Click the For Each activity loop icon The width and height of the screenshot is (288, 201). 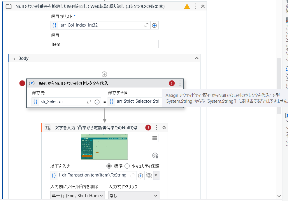pos(8,7)
